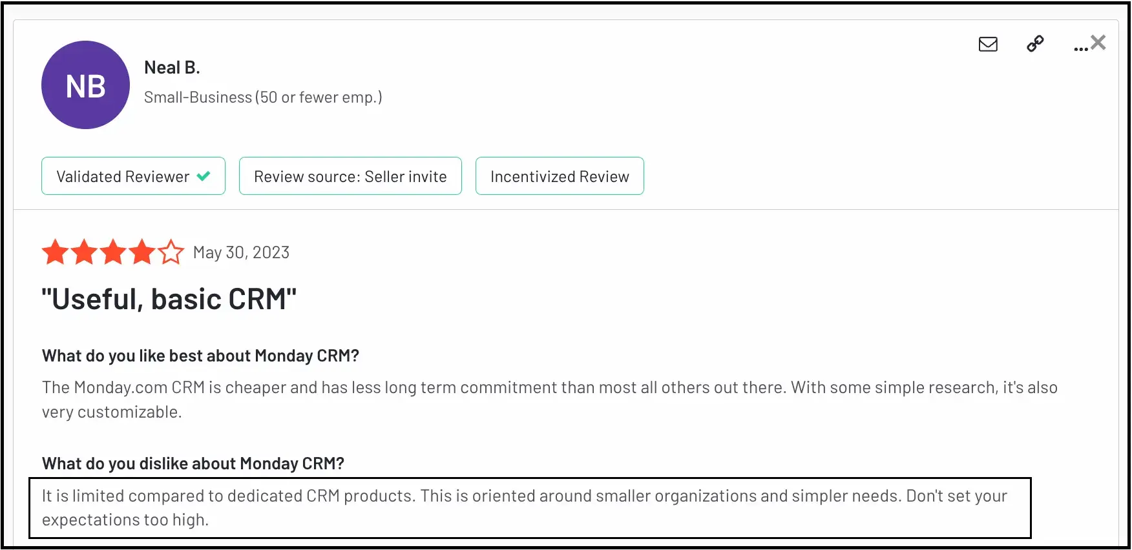This screenshot has width=1132, height=550.
Task: Click "What do you dislike" heading
Action: [193, 463]
